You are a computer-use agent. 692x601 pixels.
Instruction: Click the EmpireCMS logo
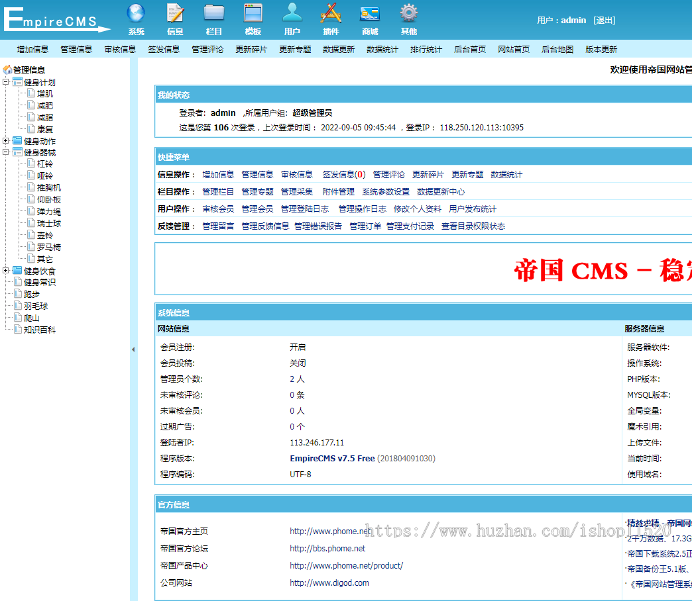(56, 20)
